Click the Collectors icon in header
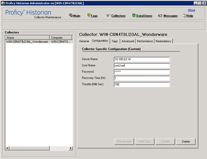Screen dimensions: 207x159 (x=108, y=15)
